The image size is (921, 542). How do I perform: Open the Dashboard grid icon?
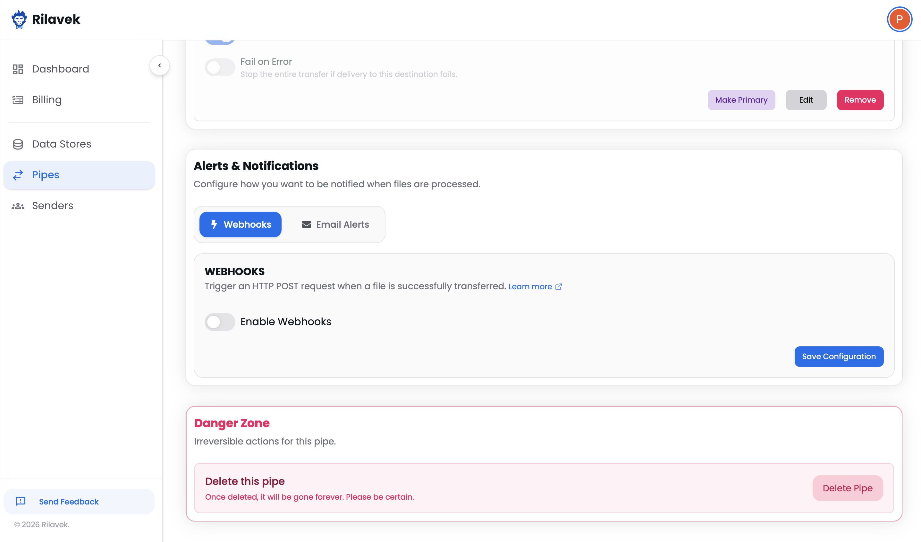(x=18, y=69)
